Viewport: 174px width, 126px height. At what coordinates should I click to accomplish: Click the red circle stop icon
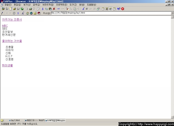coord(123,9)
